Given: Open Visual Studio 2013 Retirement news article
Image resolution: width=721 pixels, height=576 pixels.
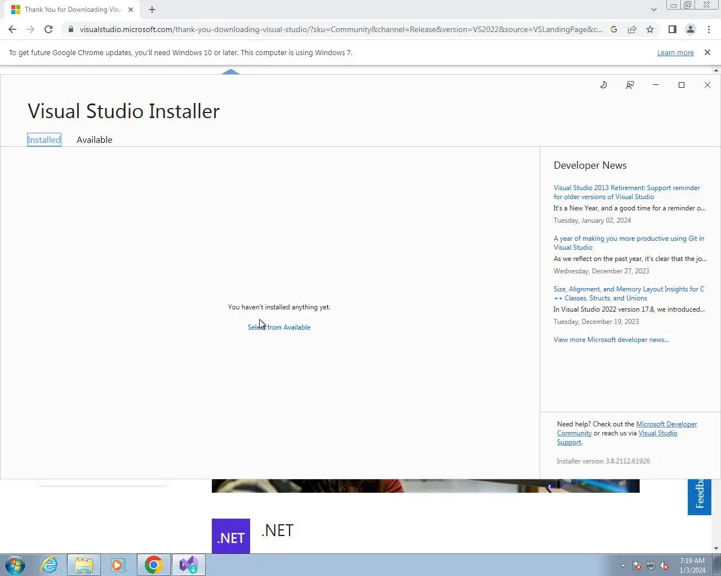Looking at the screenshot, I should (626, 192).
